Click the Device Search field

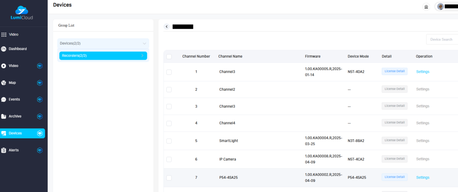(x=442, y=39)
